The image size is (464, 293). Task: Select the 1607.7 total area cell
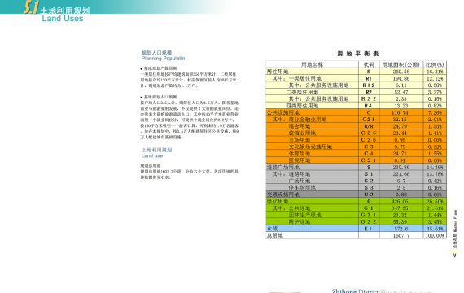[401, 235]
